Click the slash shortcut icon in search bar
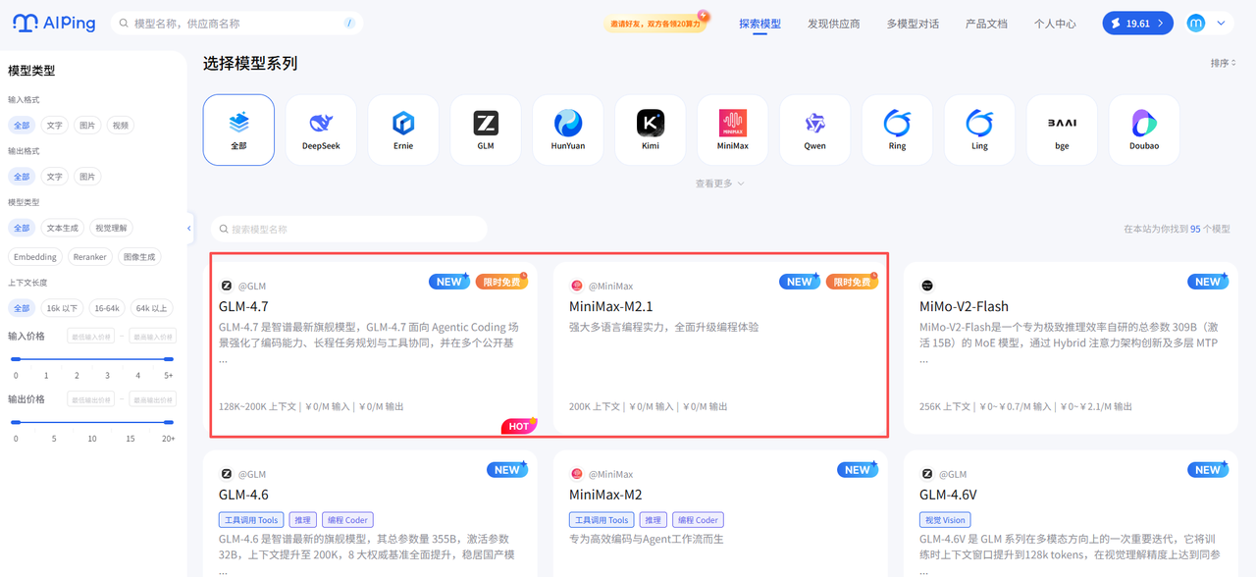Image resolution: width=1256 pixels, height=577 pixels. tap(350, 23)
